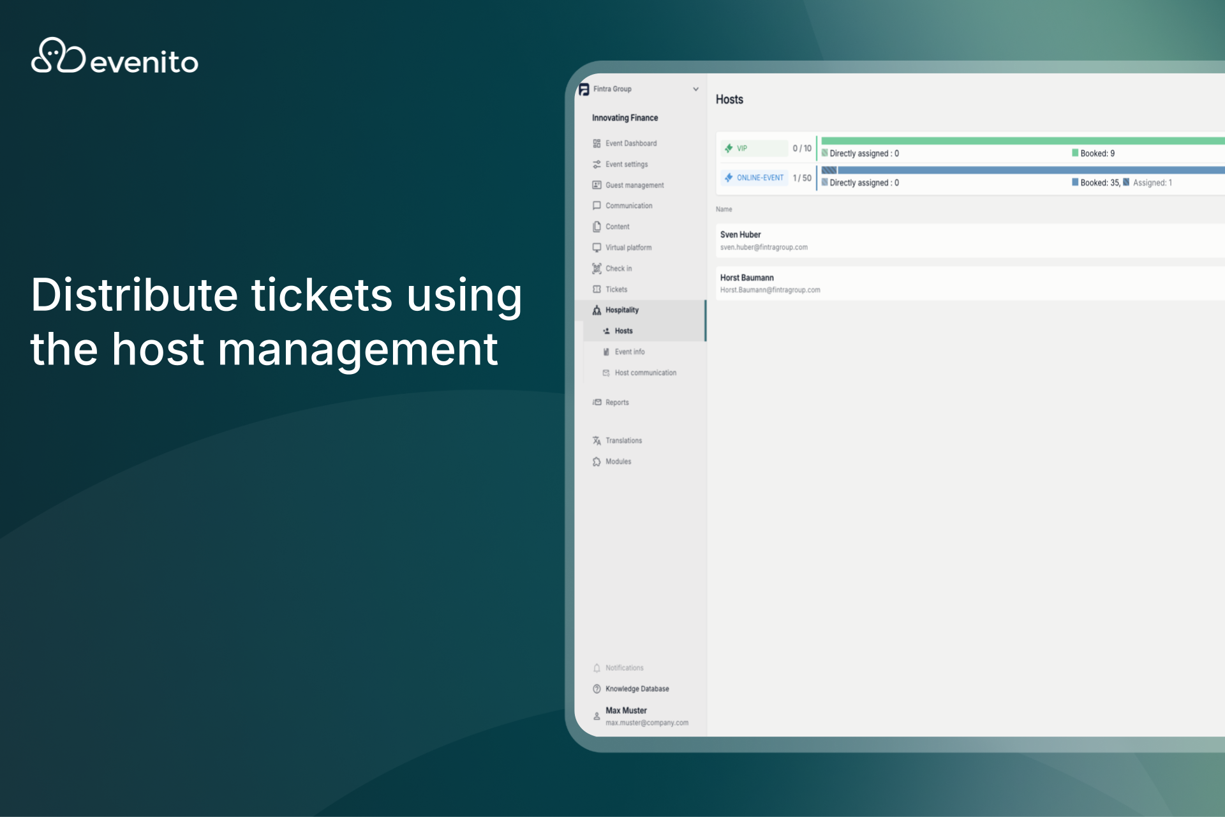Open Translations
1225x817 pixels.
(x=623, y=441)
